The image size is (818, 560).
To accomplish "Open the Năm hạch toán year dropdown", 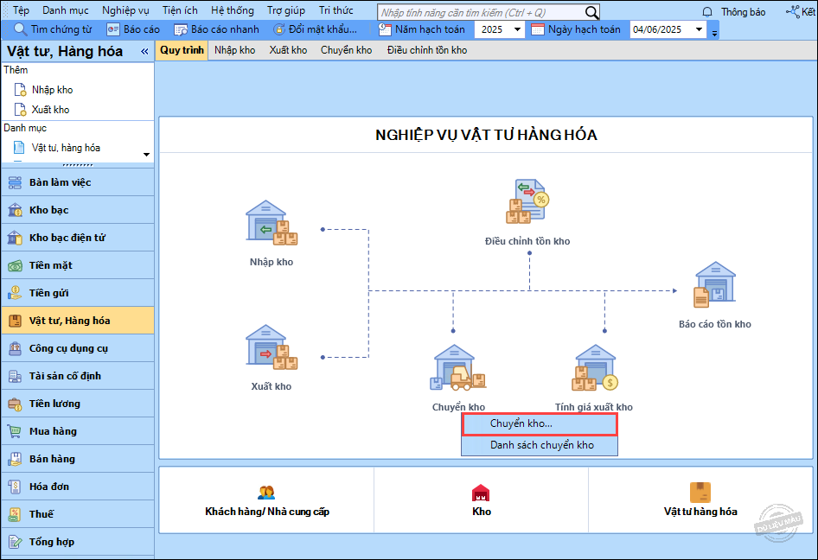I will click(517, 29).
